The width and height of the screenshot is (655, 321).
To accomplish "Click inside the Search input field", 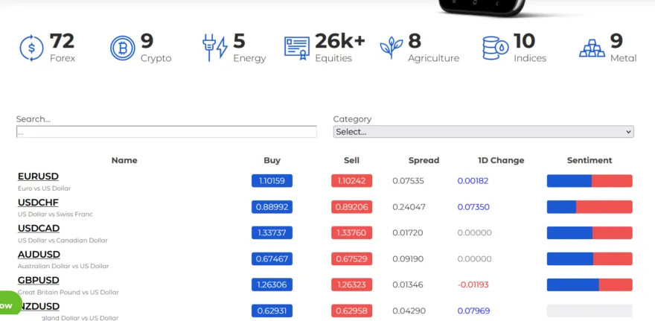I will 166,132.
